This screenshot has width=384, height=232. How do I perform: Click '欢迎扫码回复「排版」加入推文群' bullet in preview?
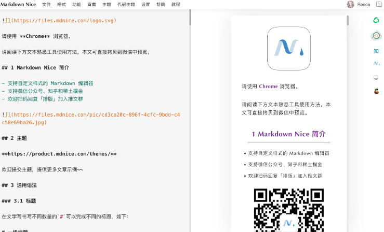(x=285, y=176)
